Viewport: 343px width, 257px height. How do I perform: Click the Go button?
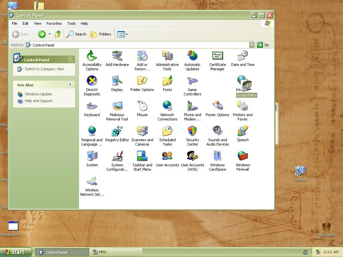[x=263, y=45]
